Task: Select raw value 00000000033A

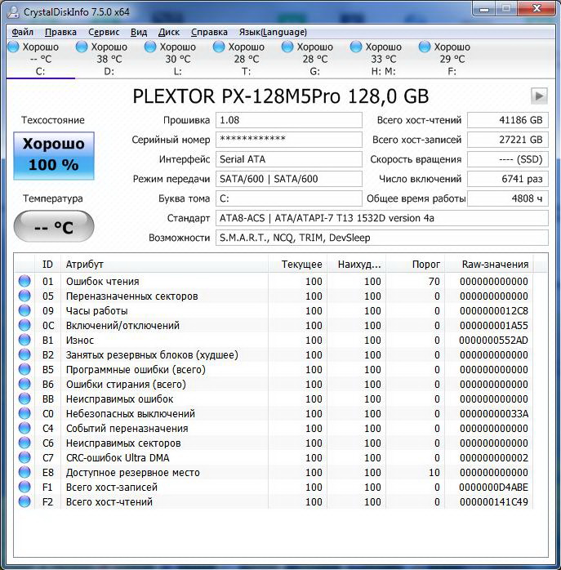Action: tap(494, 414)
